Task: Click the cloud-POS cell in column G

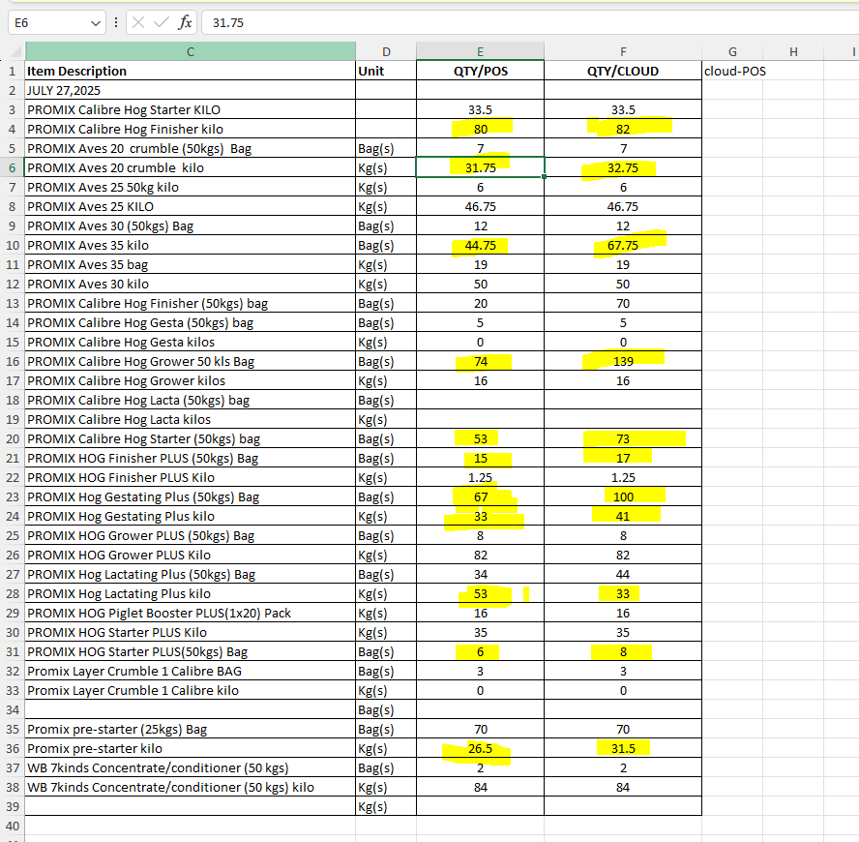Action: coord(732,71)
